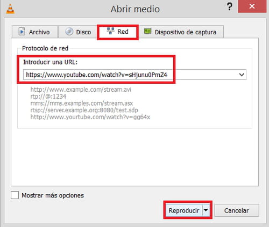Open the Reproducir button's arrow menu

click(206, 210)
